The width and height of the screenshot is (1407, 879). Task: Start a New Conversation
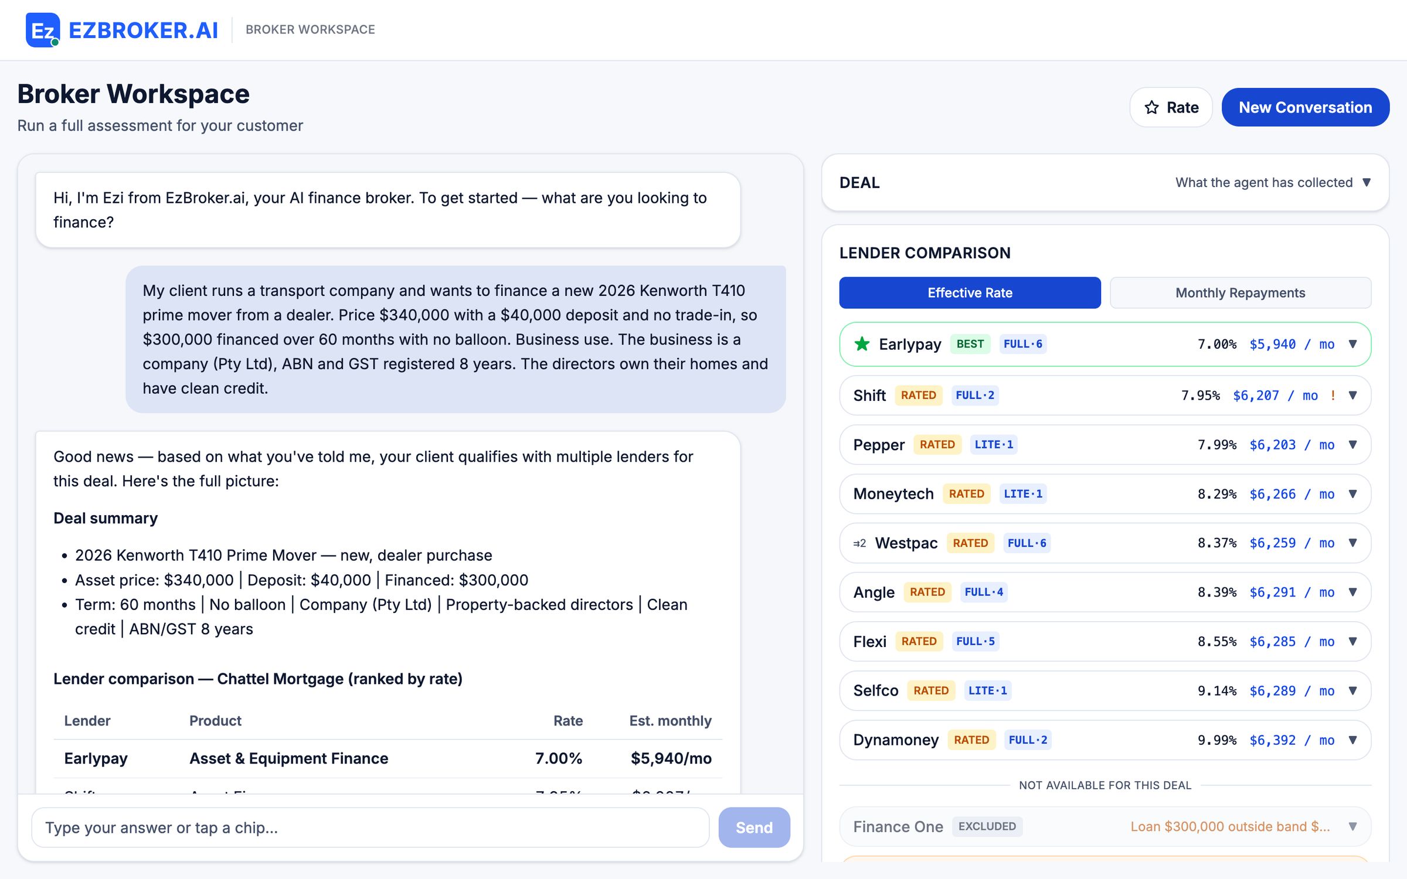coord(1305,107)
